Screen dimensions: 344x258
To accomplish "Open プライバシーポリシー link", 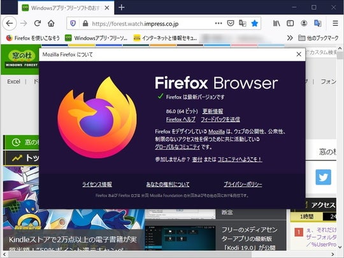I will (243, 185).
